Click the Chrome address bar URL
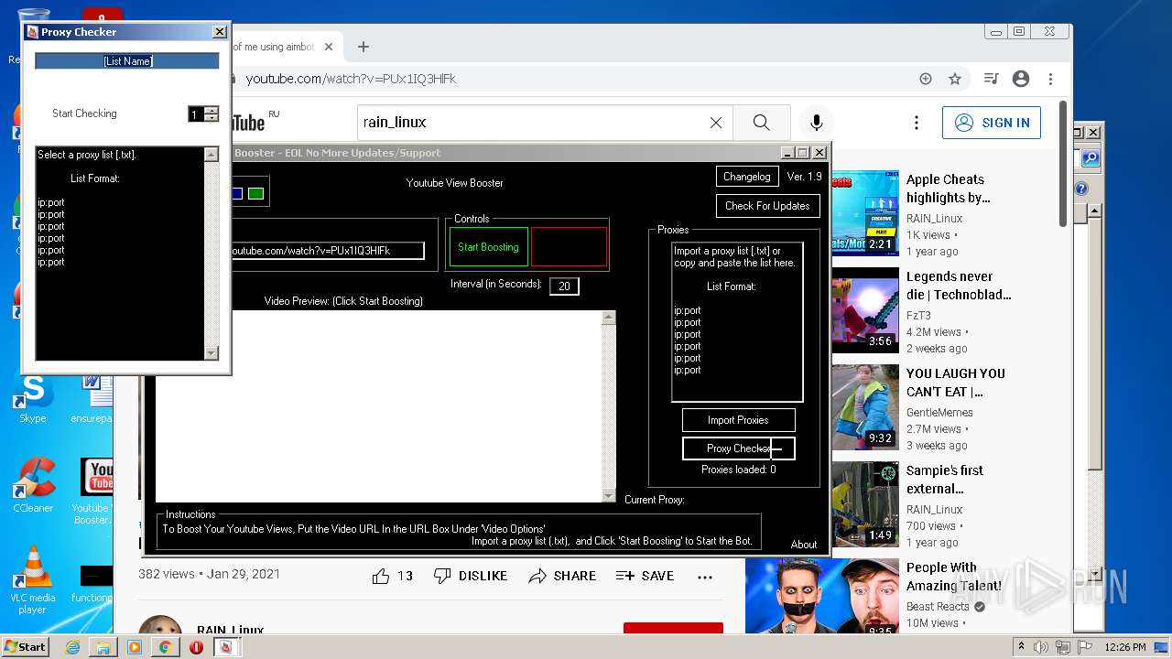The height and width of the screenshot is (659, 1172). (351, 79)
